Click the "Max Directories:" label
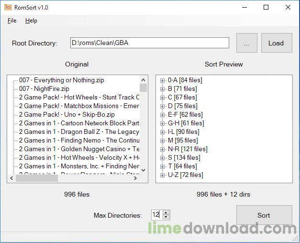 tap(118, 215)
